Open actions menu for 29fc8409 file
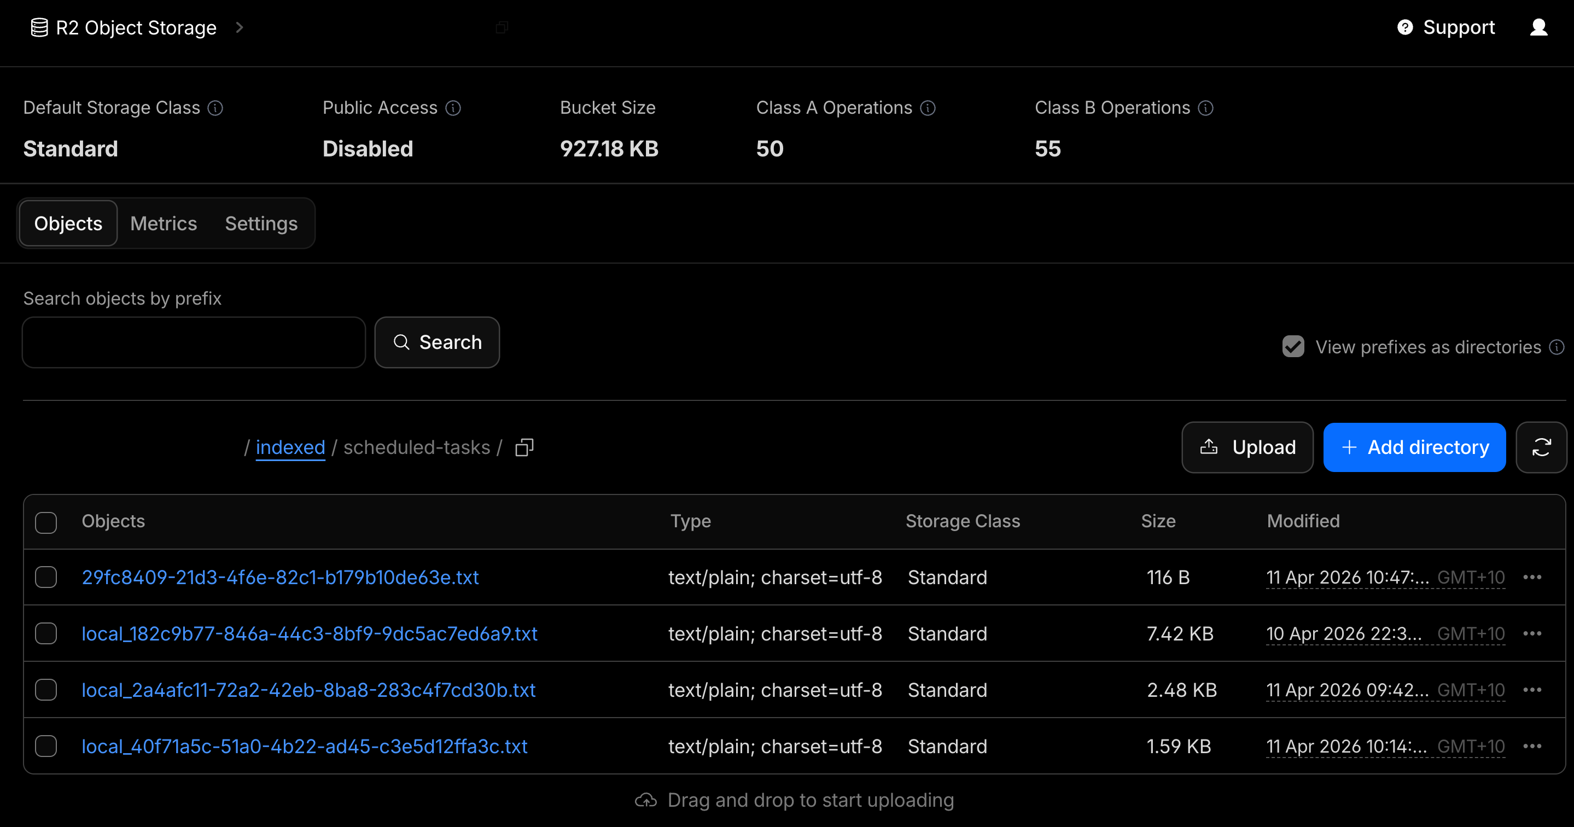1574x827 pixels. (x=1532, y=577)
